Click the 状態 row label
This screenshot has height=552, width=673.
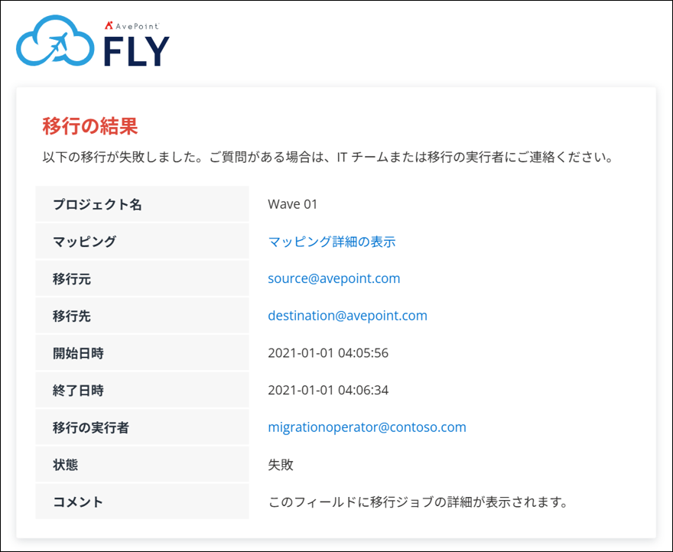(65, 465)
